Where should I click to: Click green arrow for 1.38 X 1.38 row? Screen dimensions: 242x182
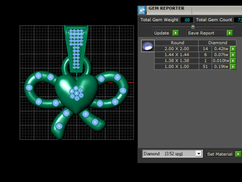click(x=233, y=61)
